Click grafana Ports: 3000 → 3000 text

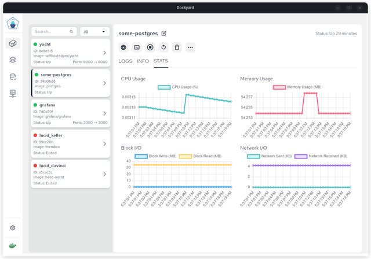(90, 123)
